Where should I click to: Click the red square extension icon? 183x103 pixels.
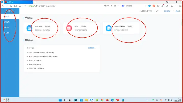[x=154, y=6]
